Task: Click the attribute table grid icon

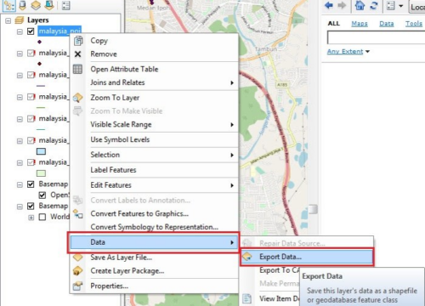Action: tap(77, 69)
